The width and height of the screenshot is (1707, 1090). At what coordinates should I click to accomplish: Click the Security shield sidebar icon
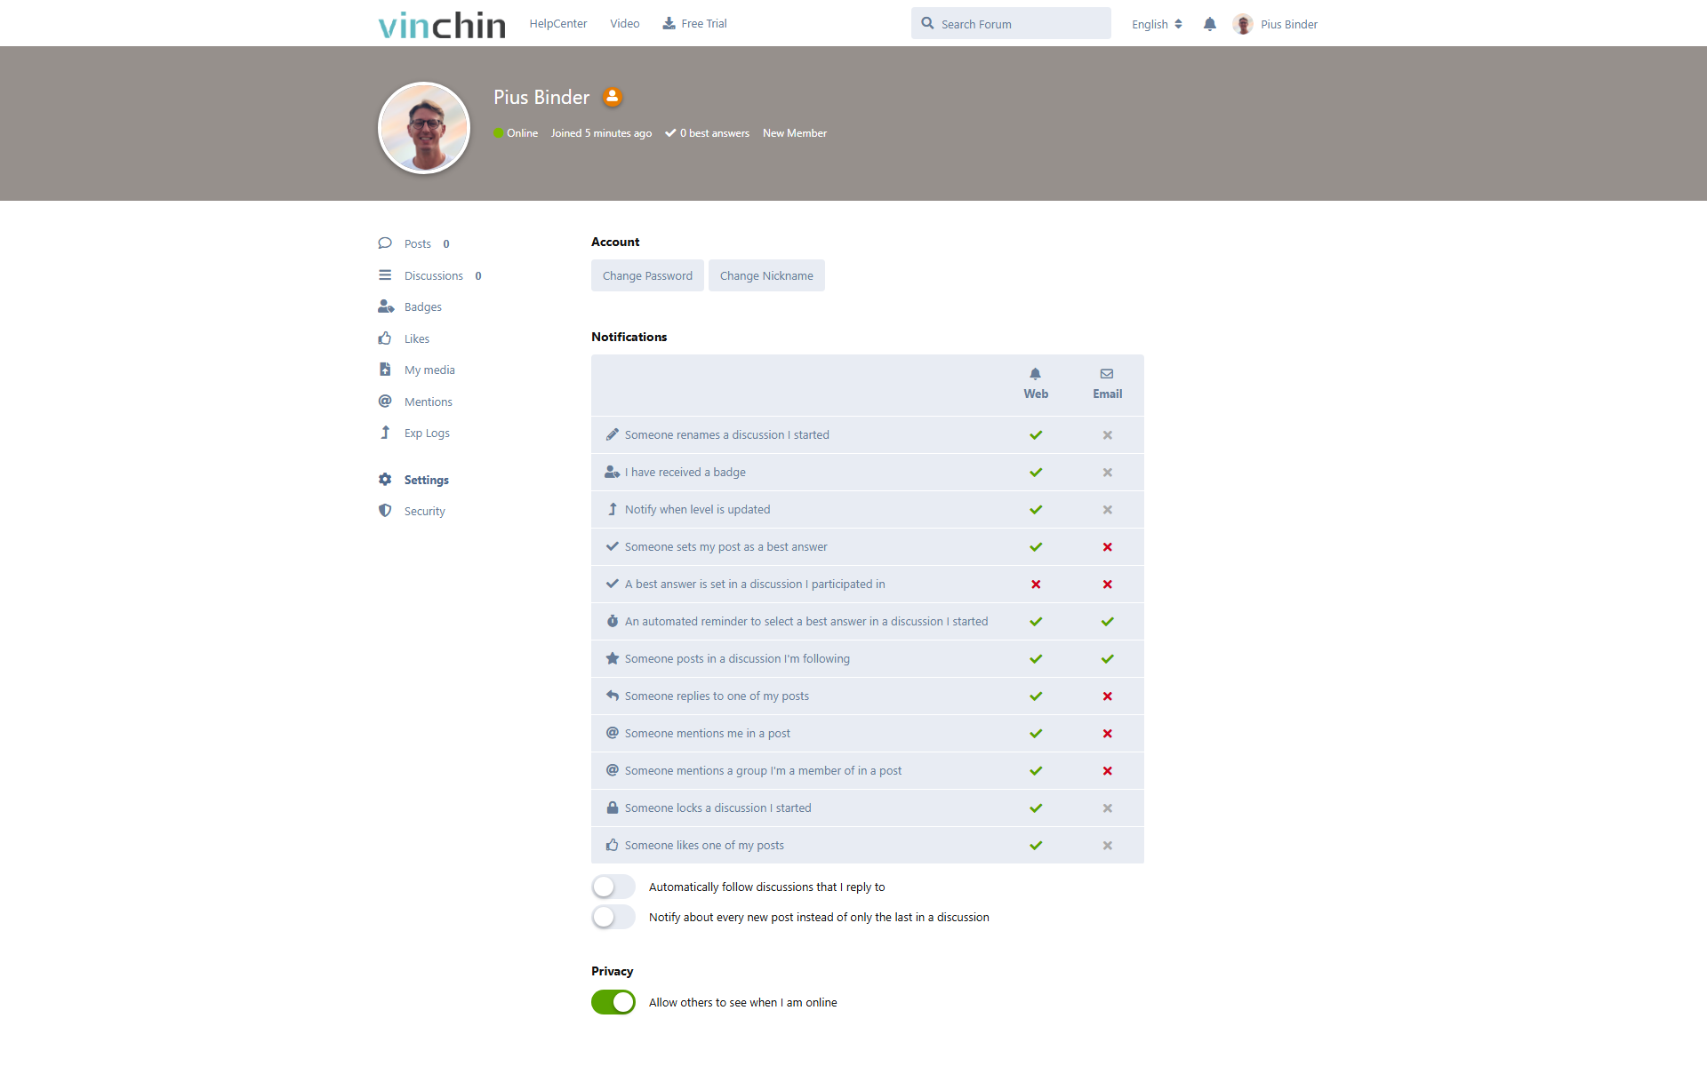(x=385, y=511)
